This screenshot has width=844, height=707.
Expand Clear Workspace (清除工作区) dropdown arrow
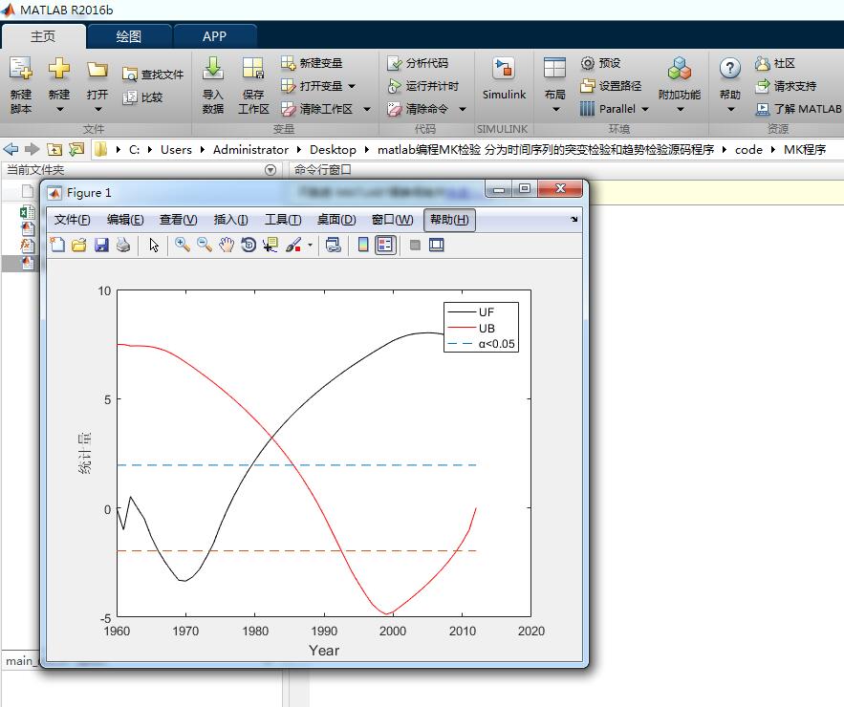[367, 109]
